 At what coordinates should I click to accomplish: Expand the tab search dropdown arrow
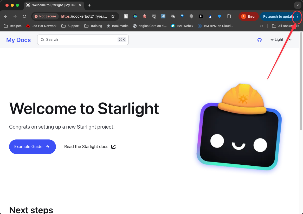click(x=298, y=5)
